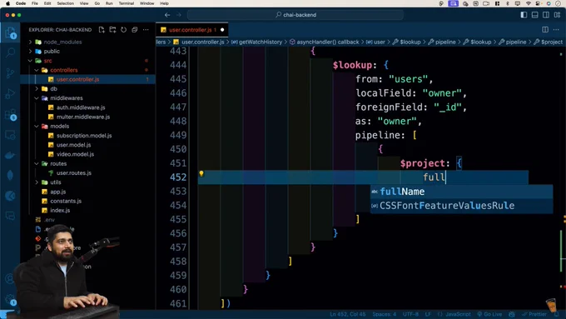
Task: Collapse all folders in Explorer
Action: 135,30
